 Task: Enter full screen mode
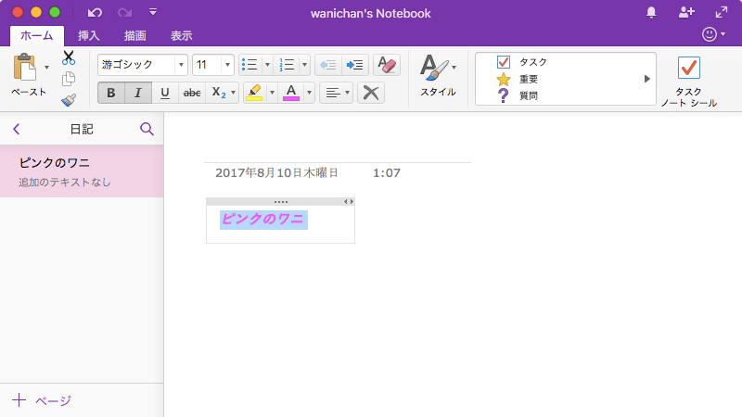[722, 13]
